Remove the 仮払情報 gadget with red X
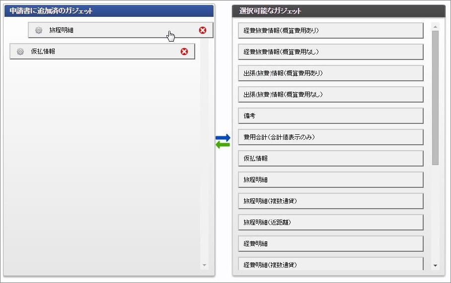Image resolution: width=451 pixels, height=283 pixels. click(184, 52)
